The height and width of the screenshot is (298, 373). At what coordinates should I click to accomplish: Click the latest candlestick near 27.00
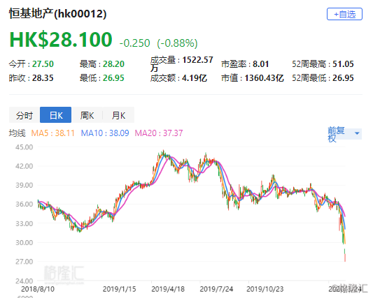click(x=345, y=258)
